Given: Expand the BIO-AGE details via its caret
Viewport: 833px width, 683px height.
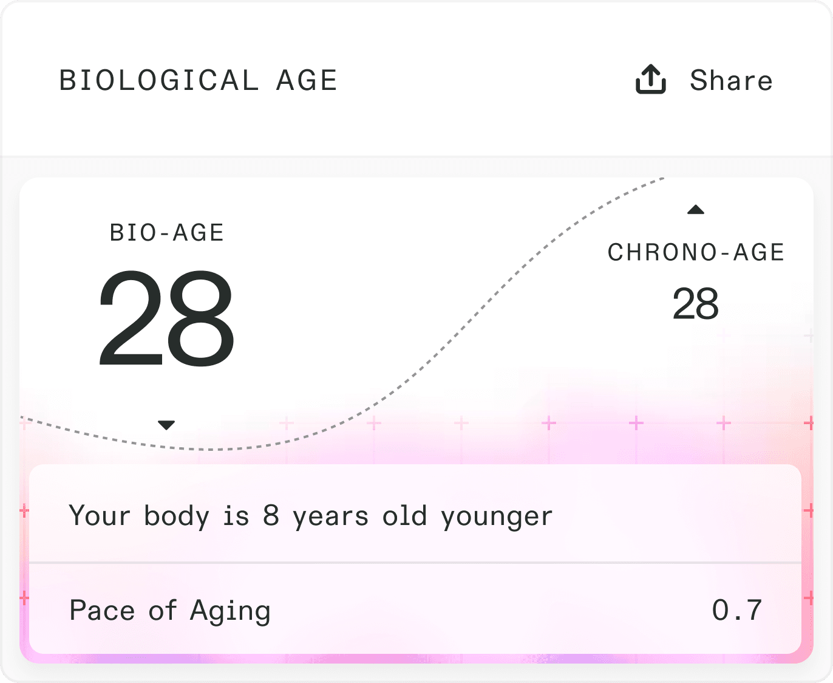Looking at the screenshot, I should point(166,425).
